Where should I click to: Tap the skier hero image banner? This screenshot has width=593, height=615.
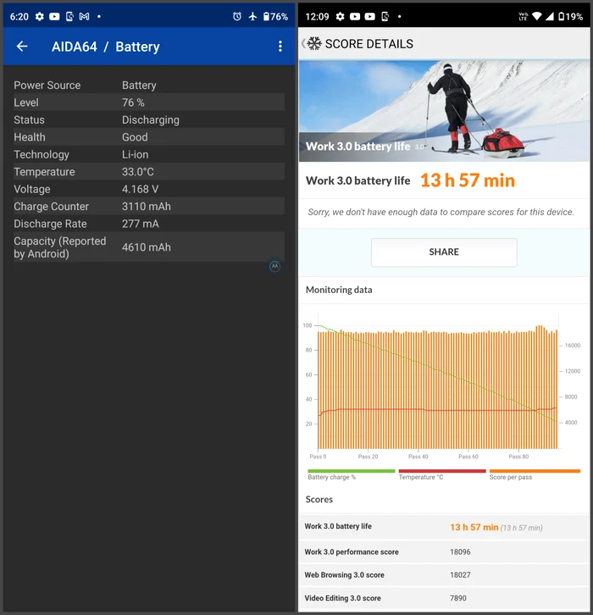(444, 111)
